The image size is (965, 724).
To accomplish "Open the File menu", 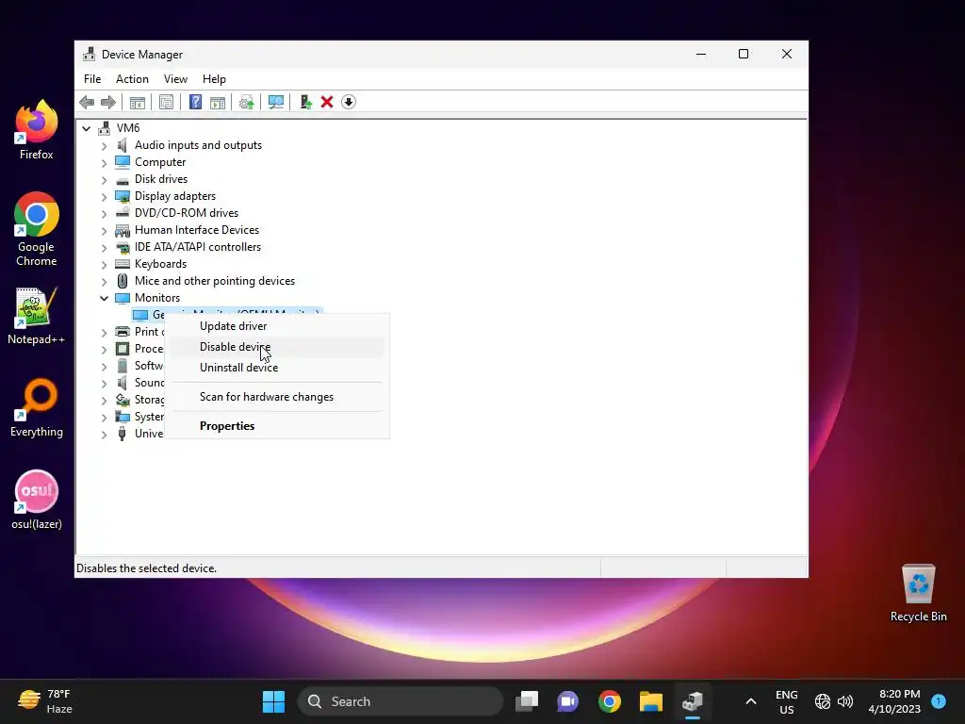I will point(92,79).
